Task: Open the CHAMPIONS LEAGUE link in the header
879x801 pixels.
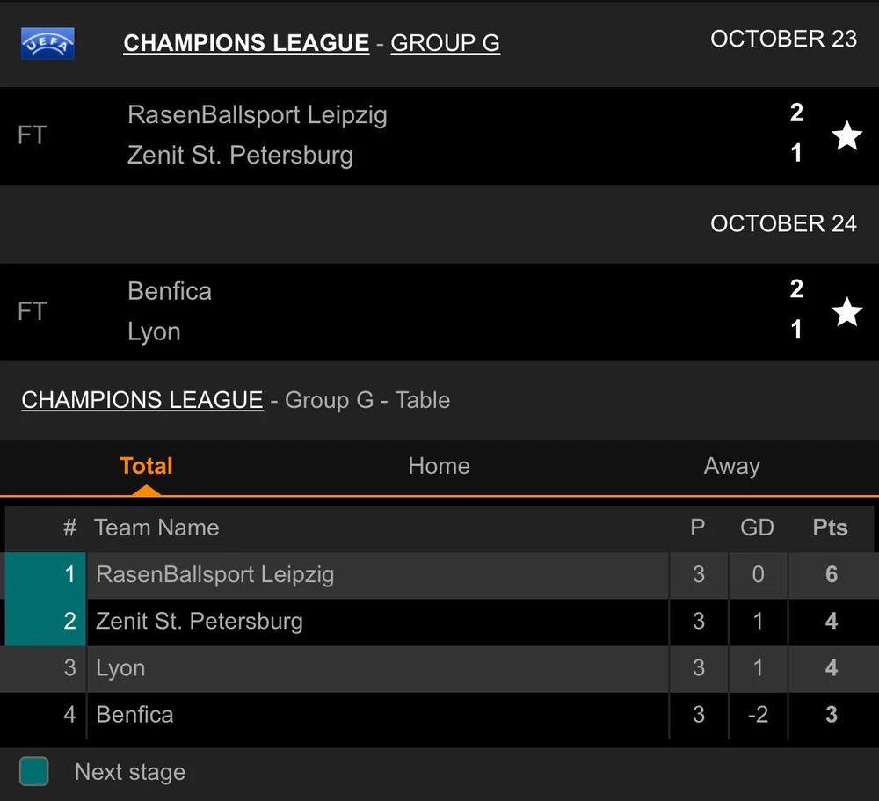Action: pyautogui.click(x=246, y=43)
